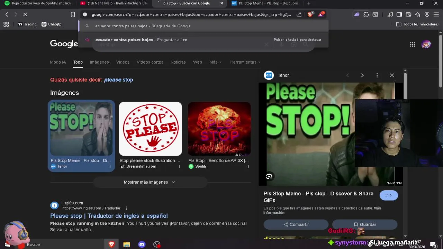Open a new browser tab
The height and width of the screenshot is (249, 443).
point(309,3)
